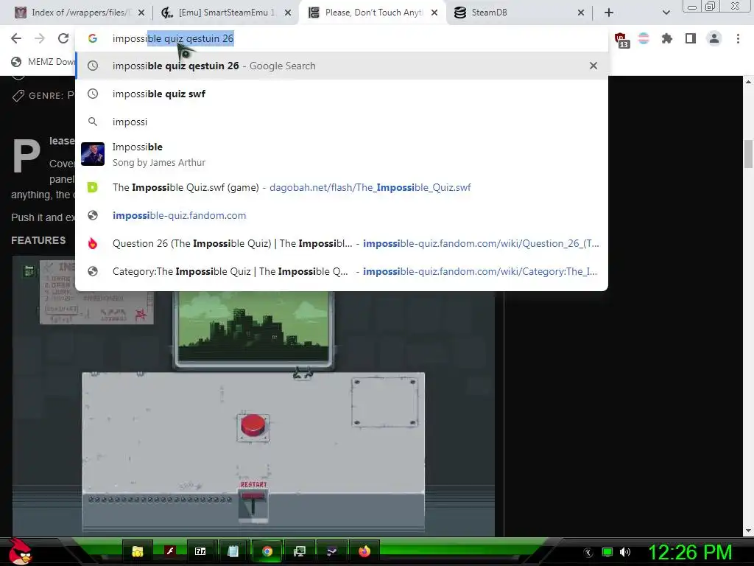Click the red button in game screenshot
This screenshot has height=566, width=754.
click(x=253, y=425)
